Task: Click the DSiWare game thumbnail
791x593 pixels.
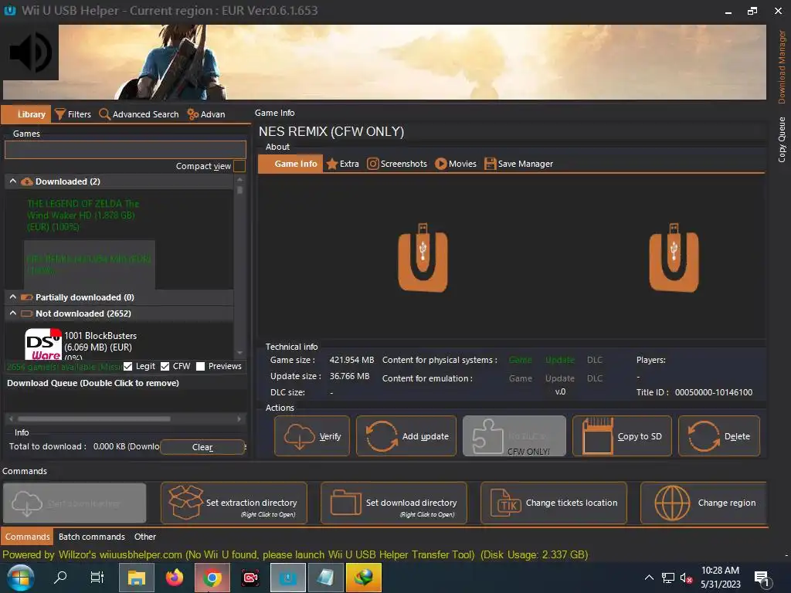Action: [43, 344]
